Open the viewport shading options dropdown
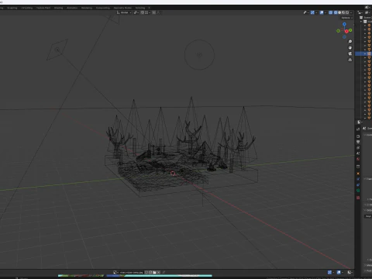 [351, 12]
